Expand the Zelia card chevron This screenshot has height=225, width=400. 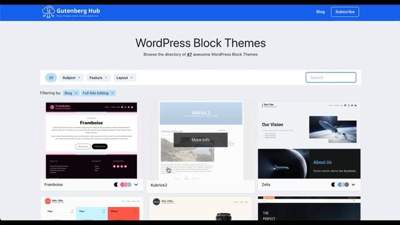353,184
